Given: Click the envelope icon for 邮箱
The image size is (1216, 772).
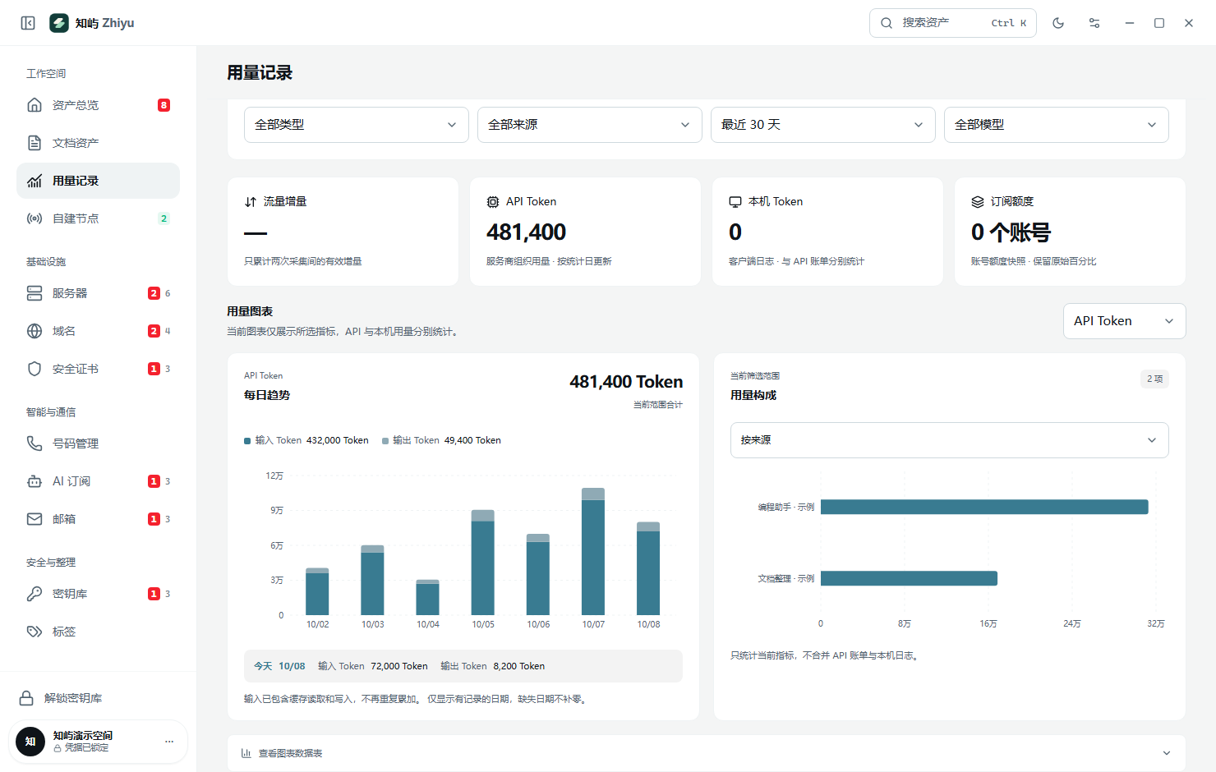Looking at the screenshot, I should click(x=35, y=519).
